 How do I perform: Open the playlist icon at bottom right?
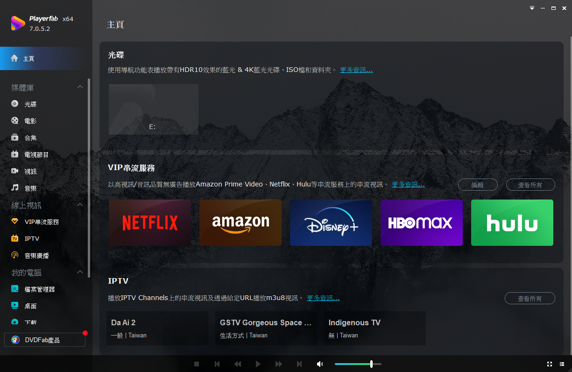coord(561,364)
